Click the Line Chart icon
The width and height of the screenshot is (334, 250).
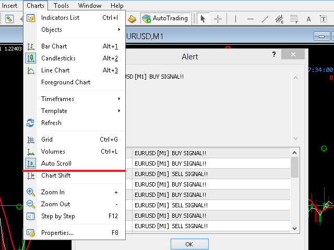point(31,70)
